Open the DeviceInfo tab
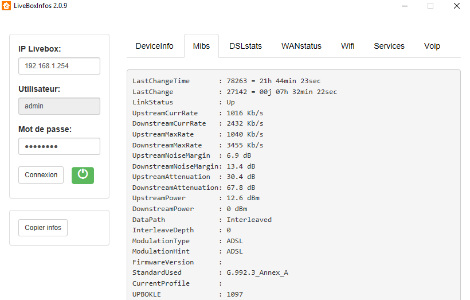Viewport: 470px width, 300px height. coord(154,46)
